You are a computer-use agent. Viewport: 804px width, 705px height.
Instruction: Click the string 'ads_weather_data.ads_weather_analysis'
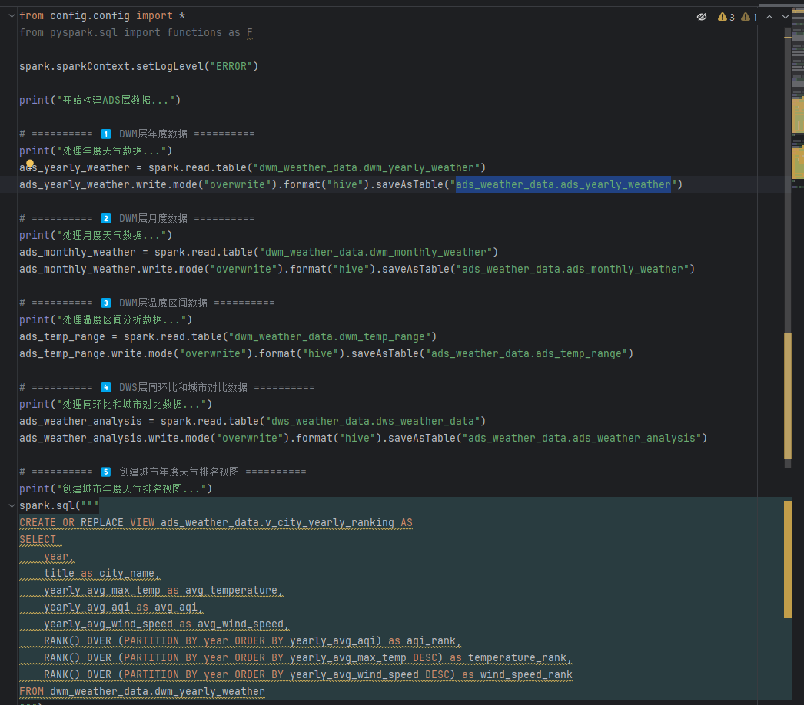click(x=582, y=439)
